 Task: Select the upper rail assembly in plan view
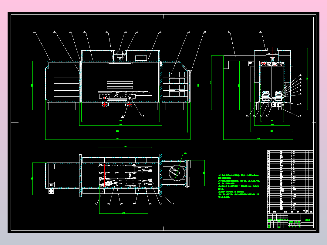(125, 169)
